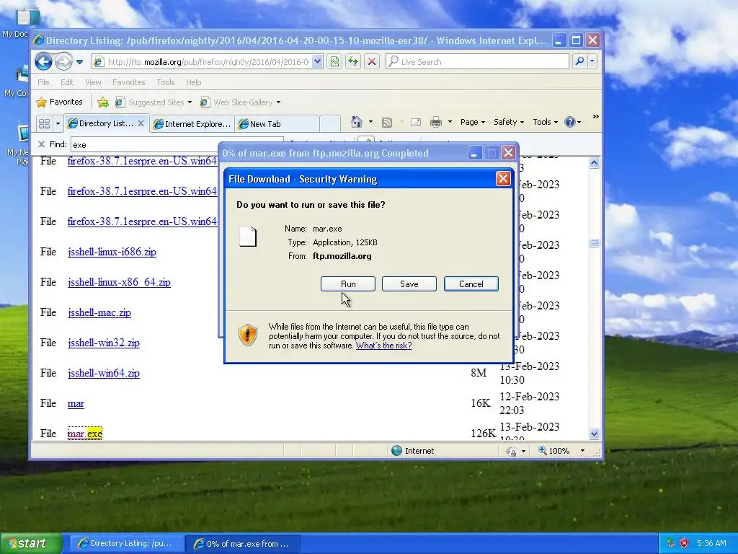Open a blank new tab button

click(330, 124)
